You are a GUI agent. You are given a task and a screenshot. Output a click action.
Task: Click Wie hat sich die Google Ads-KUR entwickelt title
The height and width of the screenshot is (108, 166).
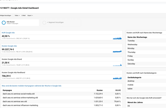tap(144, 98)
